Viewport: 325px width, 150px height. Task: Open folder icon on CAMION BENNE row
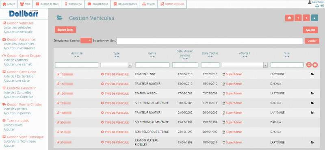(312, 74)
